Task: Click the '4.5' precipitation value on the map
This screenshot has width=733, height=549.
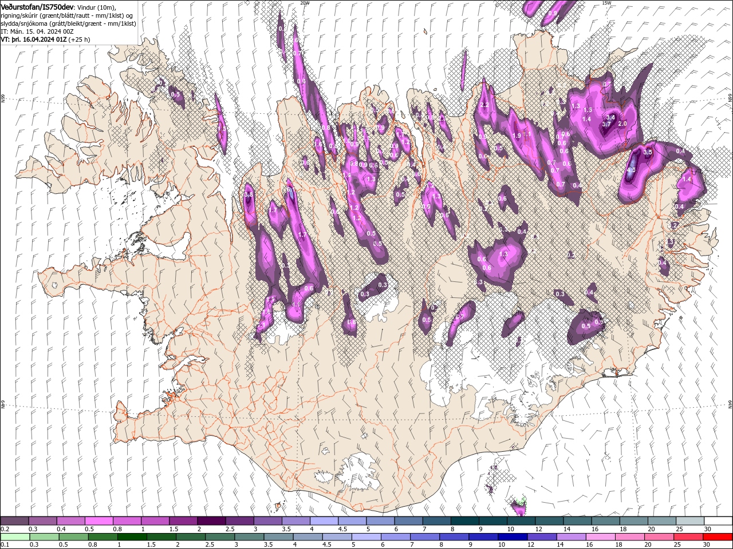Action: coord(632,170)
